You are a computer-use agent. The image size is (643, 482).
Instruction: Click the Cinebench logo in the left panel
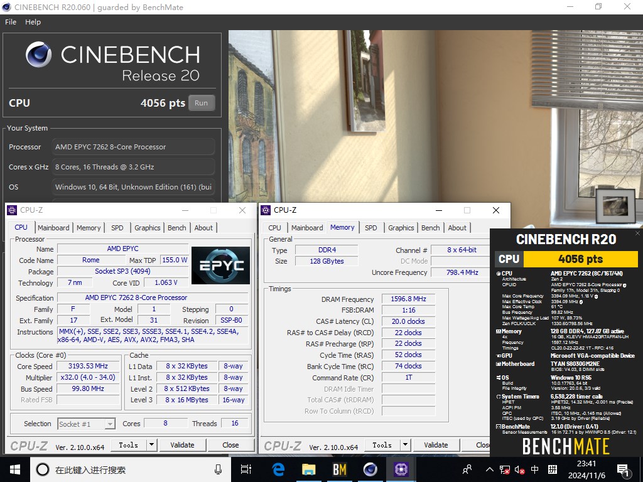point(38,55)
